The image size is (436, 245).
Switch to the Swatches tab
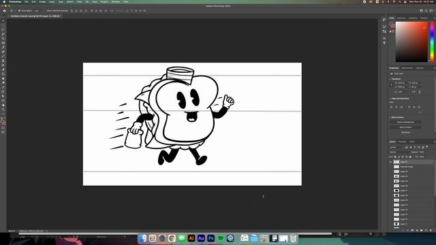pyautogui.click(x=401, y=18)
